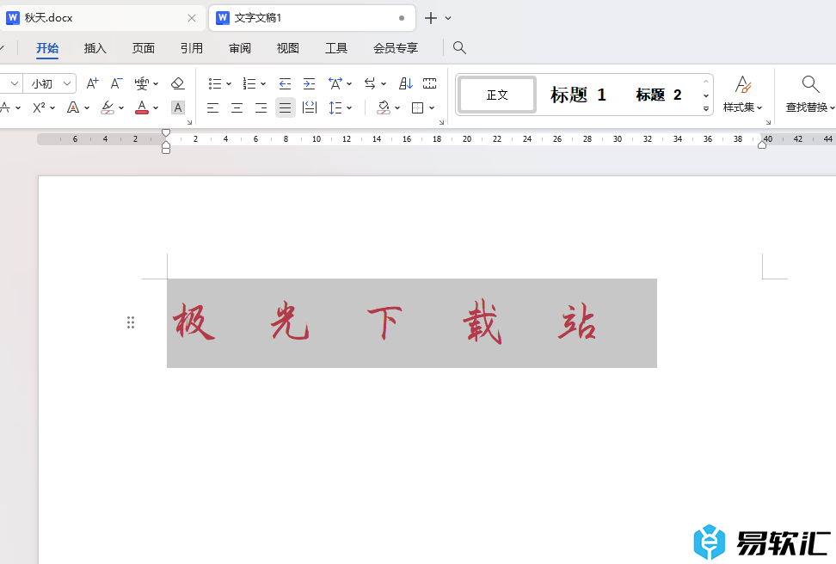Open the 会员专享 tab
836x564 pixels.
[396, 48]
